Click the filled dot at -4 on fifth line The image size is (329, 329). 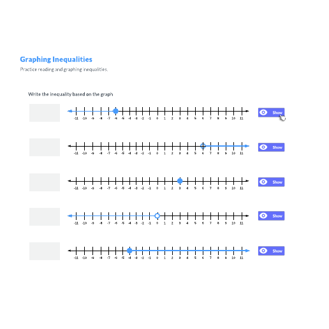coord(129,251)
